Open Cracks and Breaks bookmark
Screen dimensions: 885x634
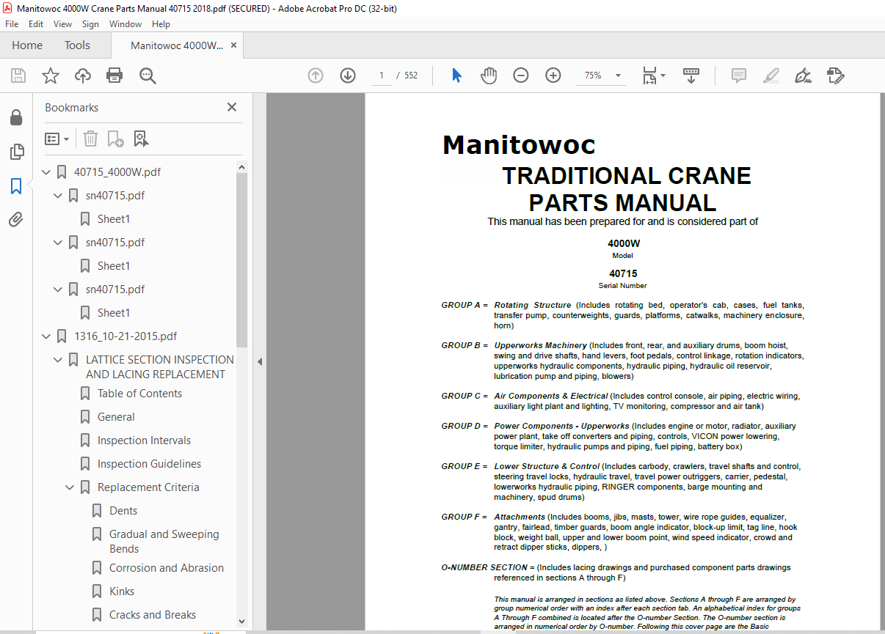153,615
